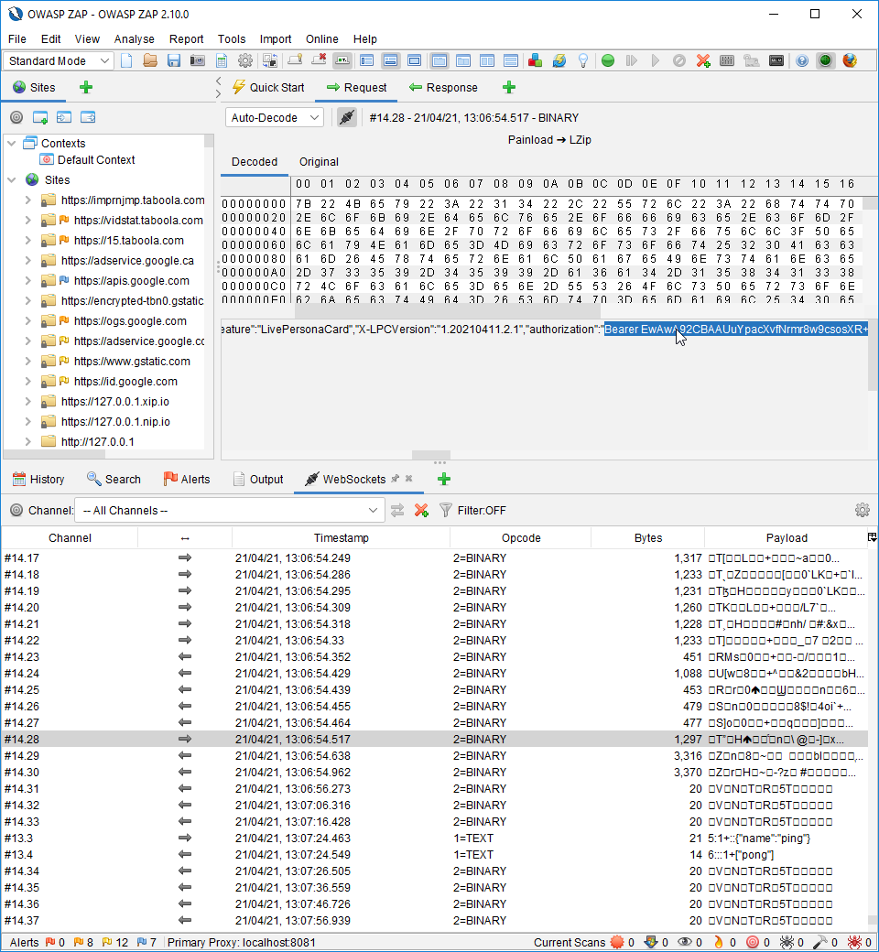Image resolution: width=879 pixels, height=952 pixels.
Task: Create a new session with the blank page icon
Action: pos(126,60)
